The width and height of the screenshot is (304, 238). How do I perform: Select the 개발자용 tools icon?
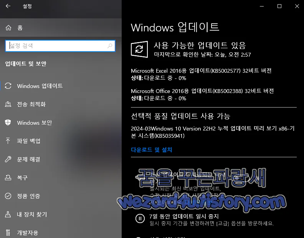pyautogui.click(x=8, y=232)
